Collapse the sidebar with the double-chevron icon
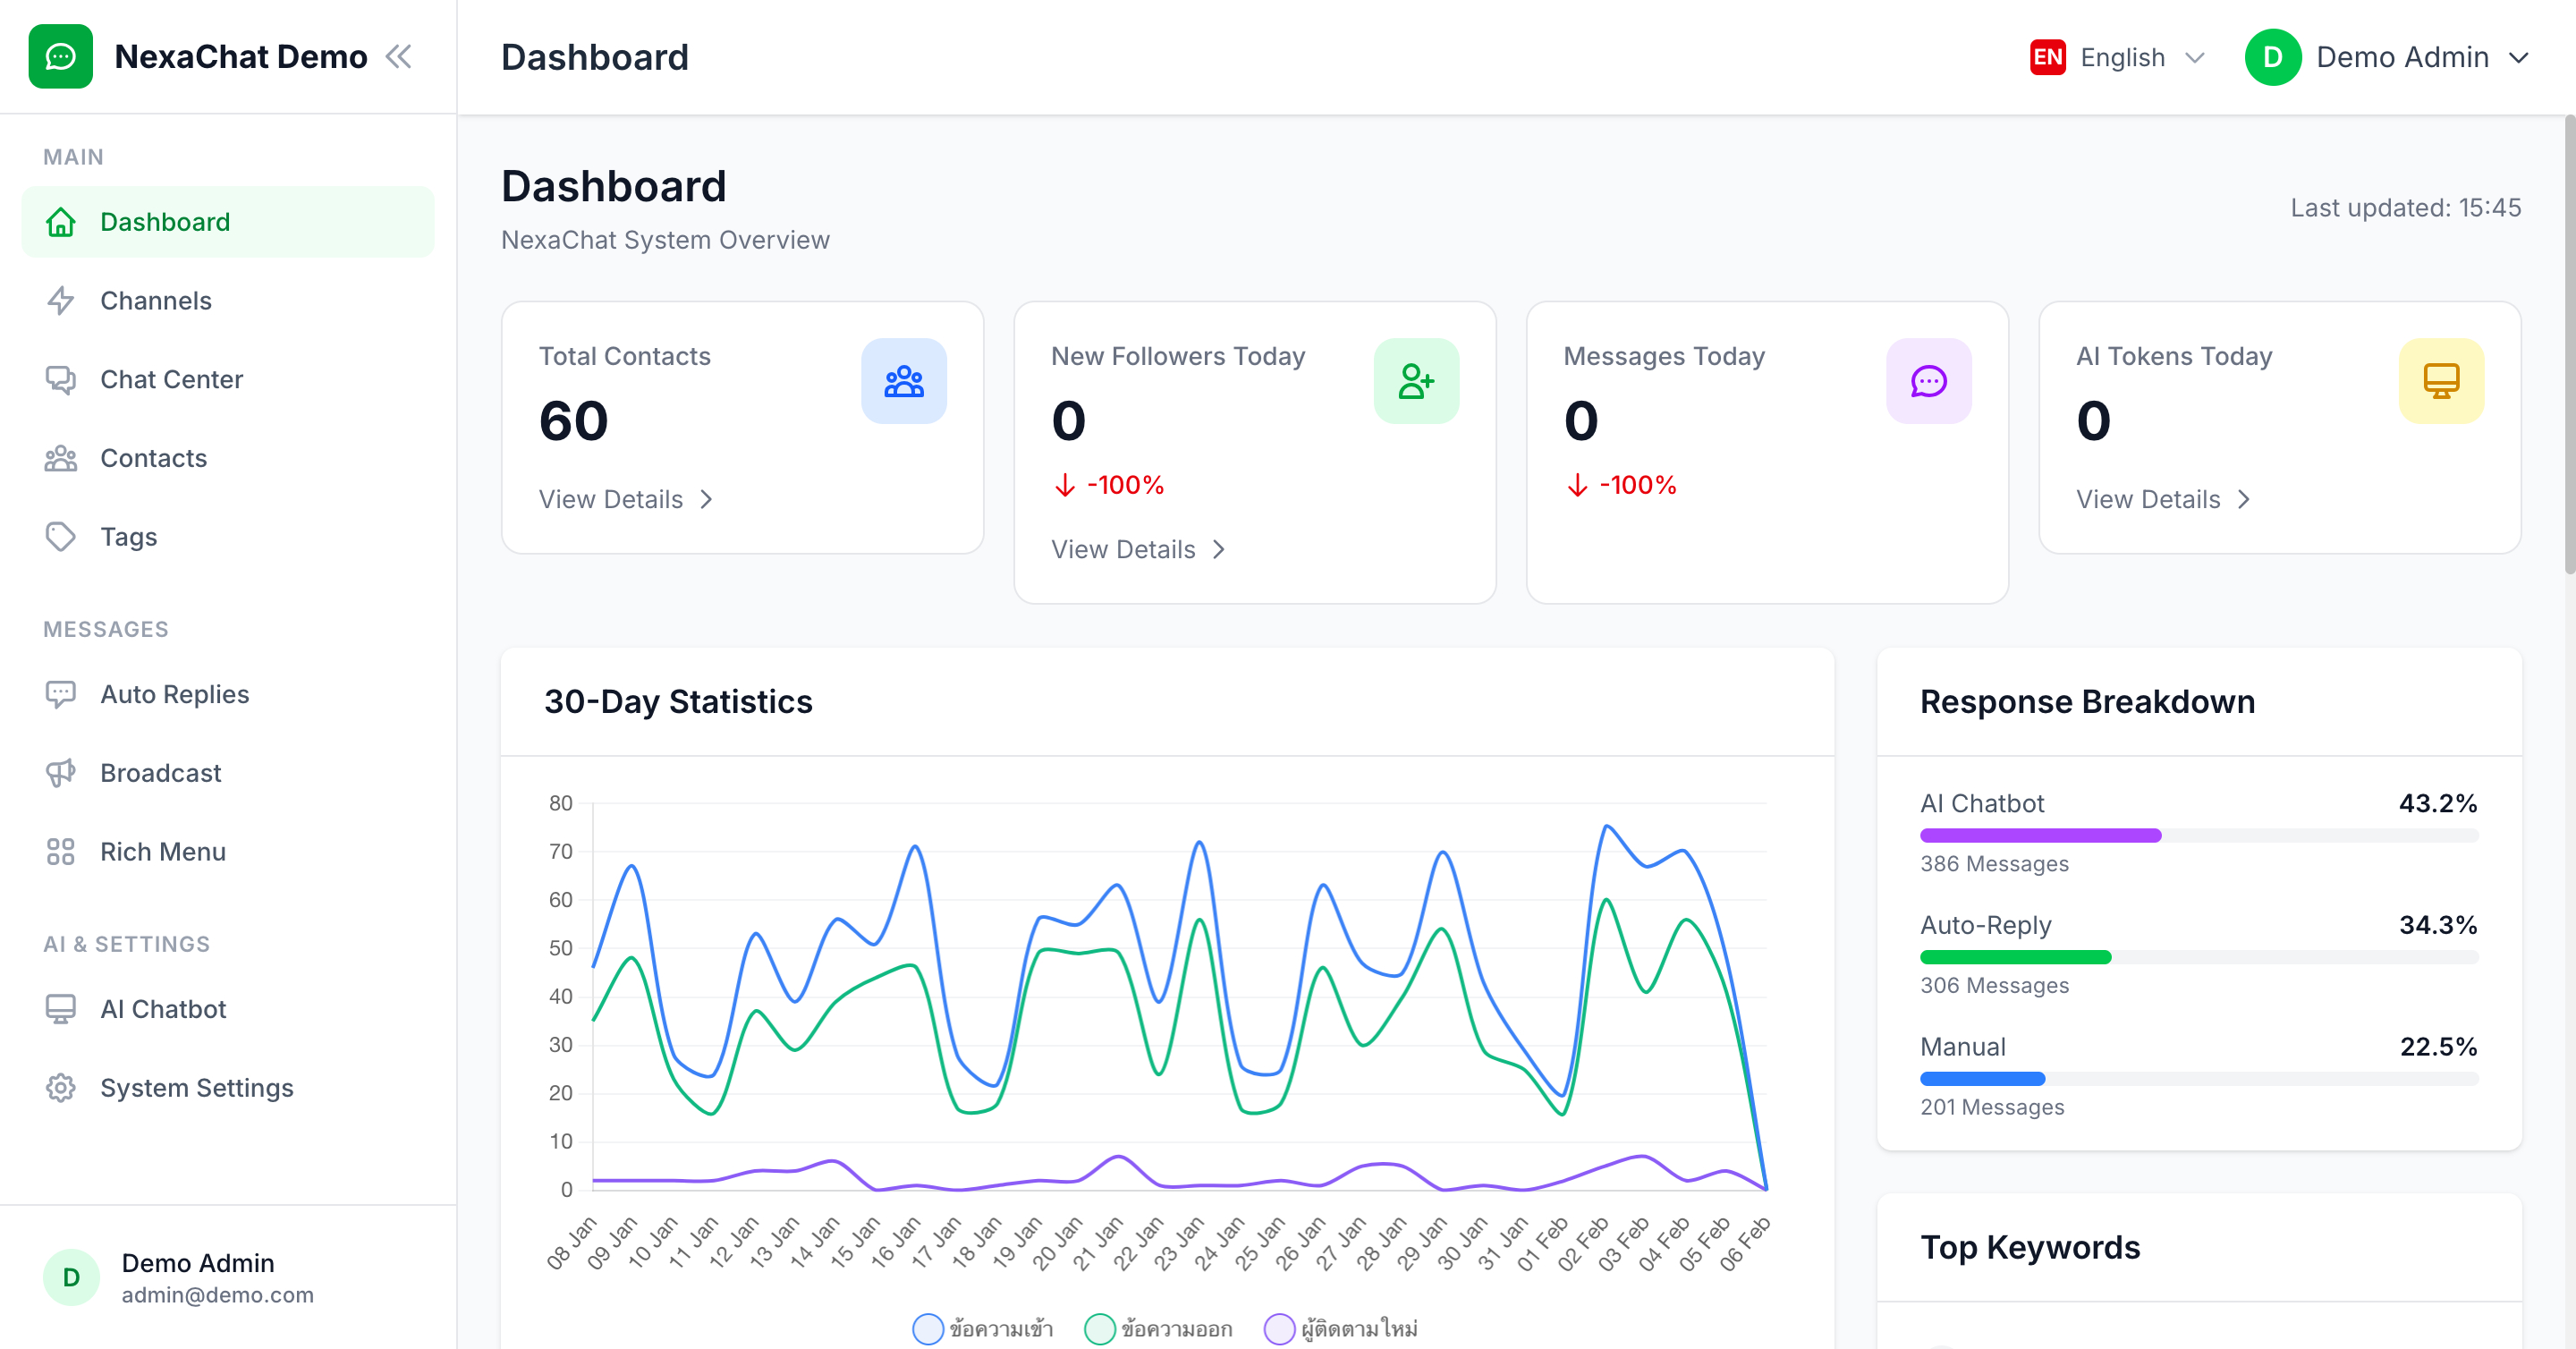 399,57
